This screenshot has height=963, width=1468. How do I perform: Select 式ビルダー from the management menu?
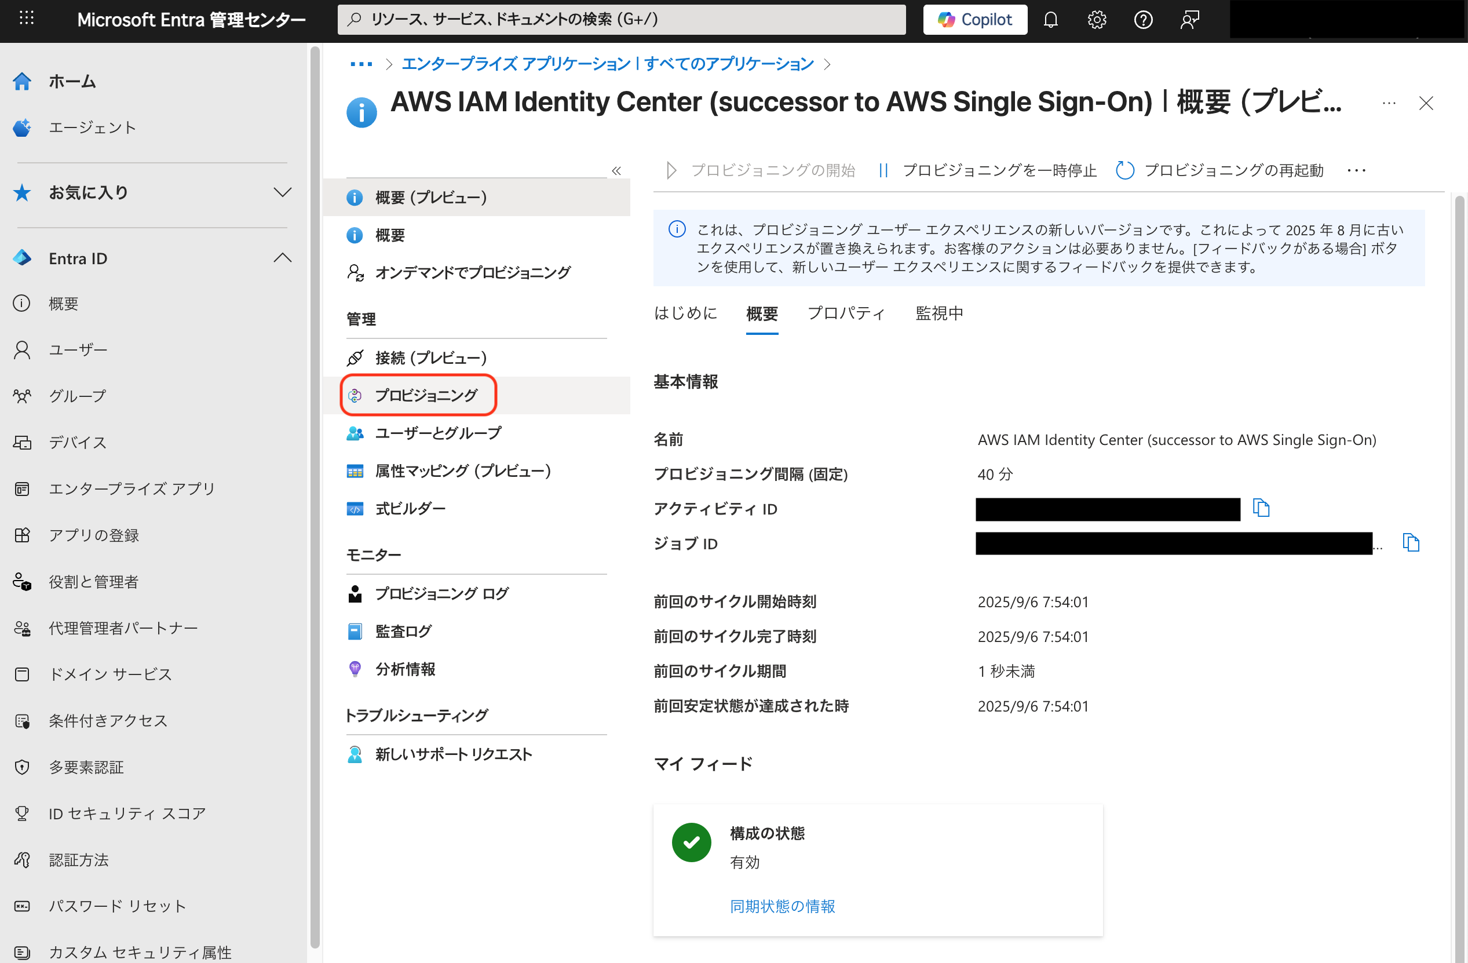coord(410,508)
